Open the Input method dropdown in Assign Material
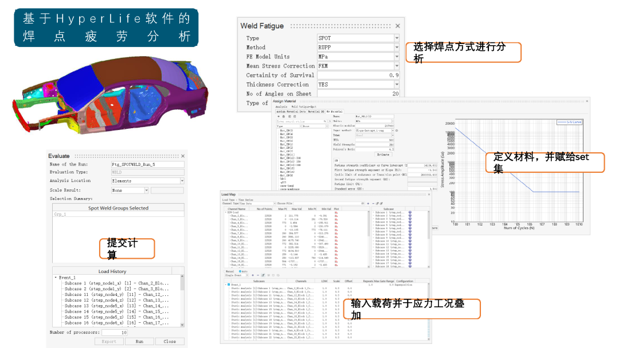 [x=375, y=130]
